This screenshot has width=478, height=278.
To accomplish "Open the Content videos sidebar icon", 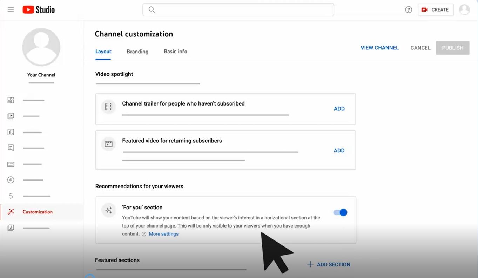I will 11,116.
